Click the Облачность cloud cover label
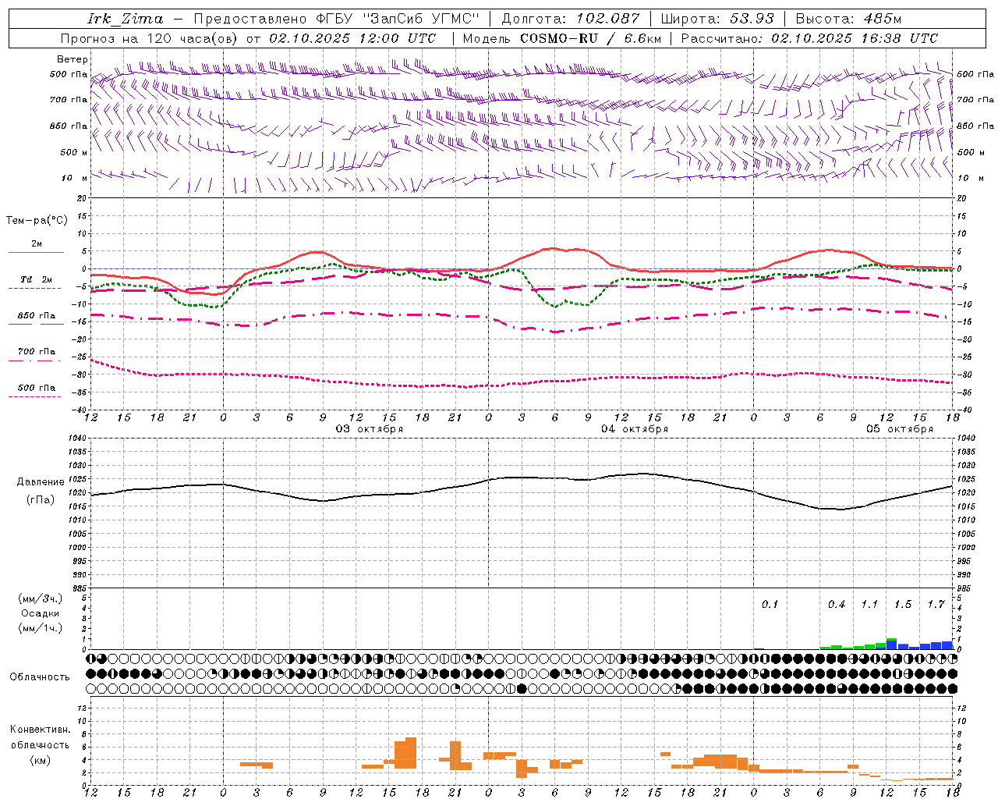998x799 pixels. 40,676
